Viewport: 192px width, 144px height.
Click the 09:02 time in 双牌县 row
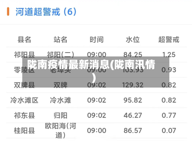pos(96,85)
